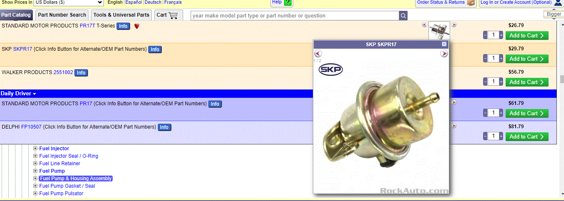
Task: Expand the Fuel Pump Pulsator node
Action: (x=35, y=194)
